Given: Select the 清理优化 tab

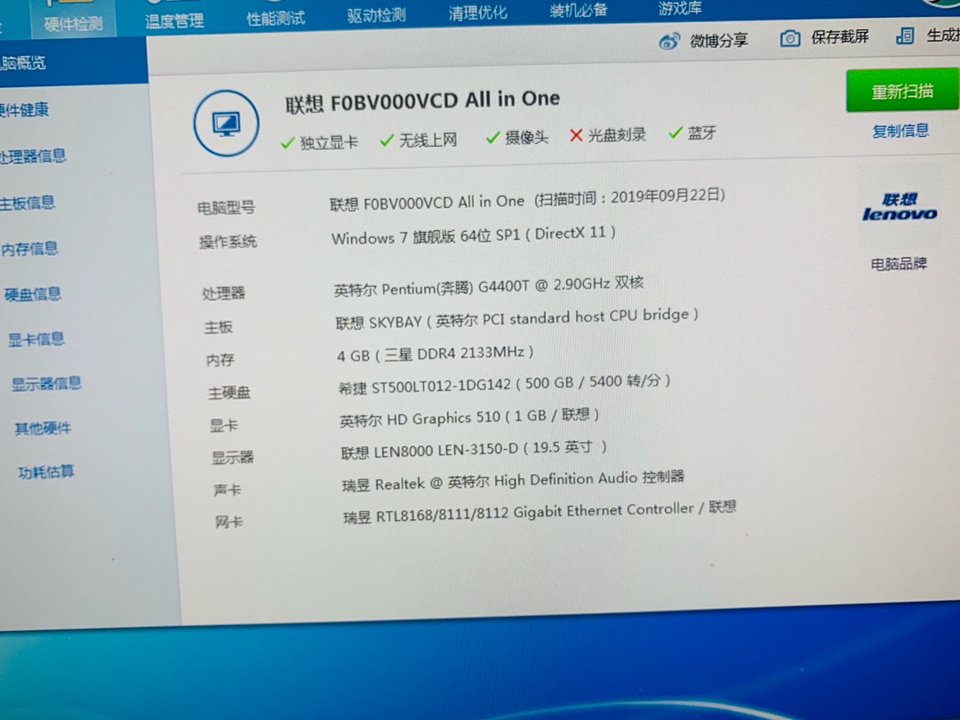Looking at the screenshot, I should [477, 12].
